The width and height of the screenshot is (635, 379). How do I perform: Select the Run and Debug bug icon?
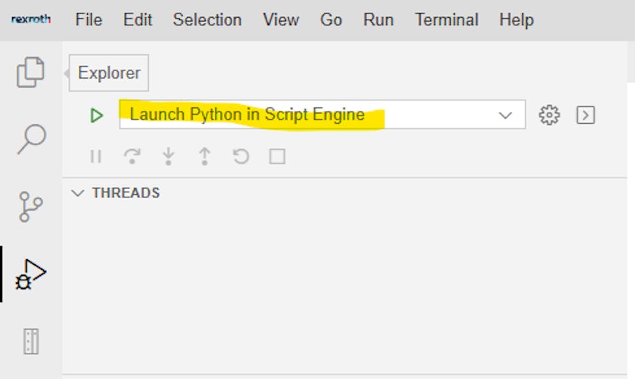click(x=31, y=274)
